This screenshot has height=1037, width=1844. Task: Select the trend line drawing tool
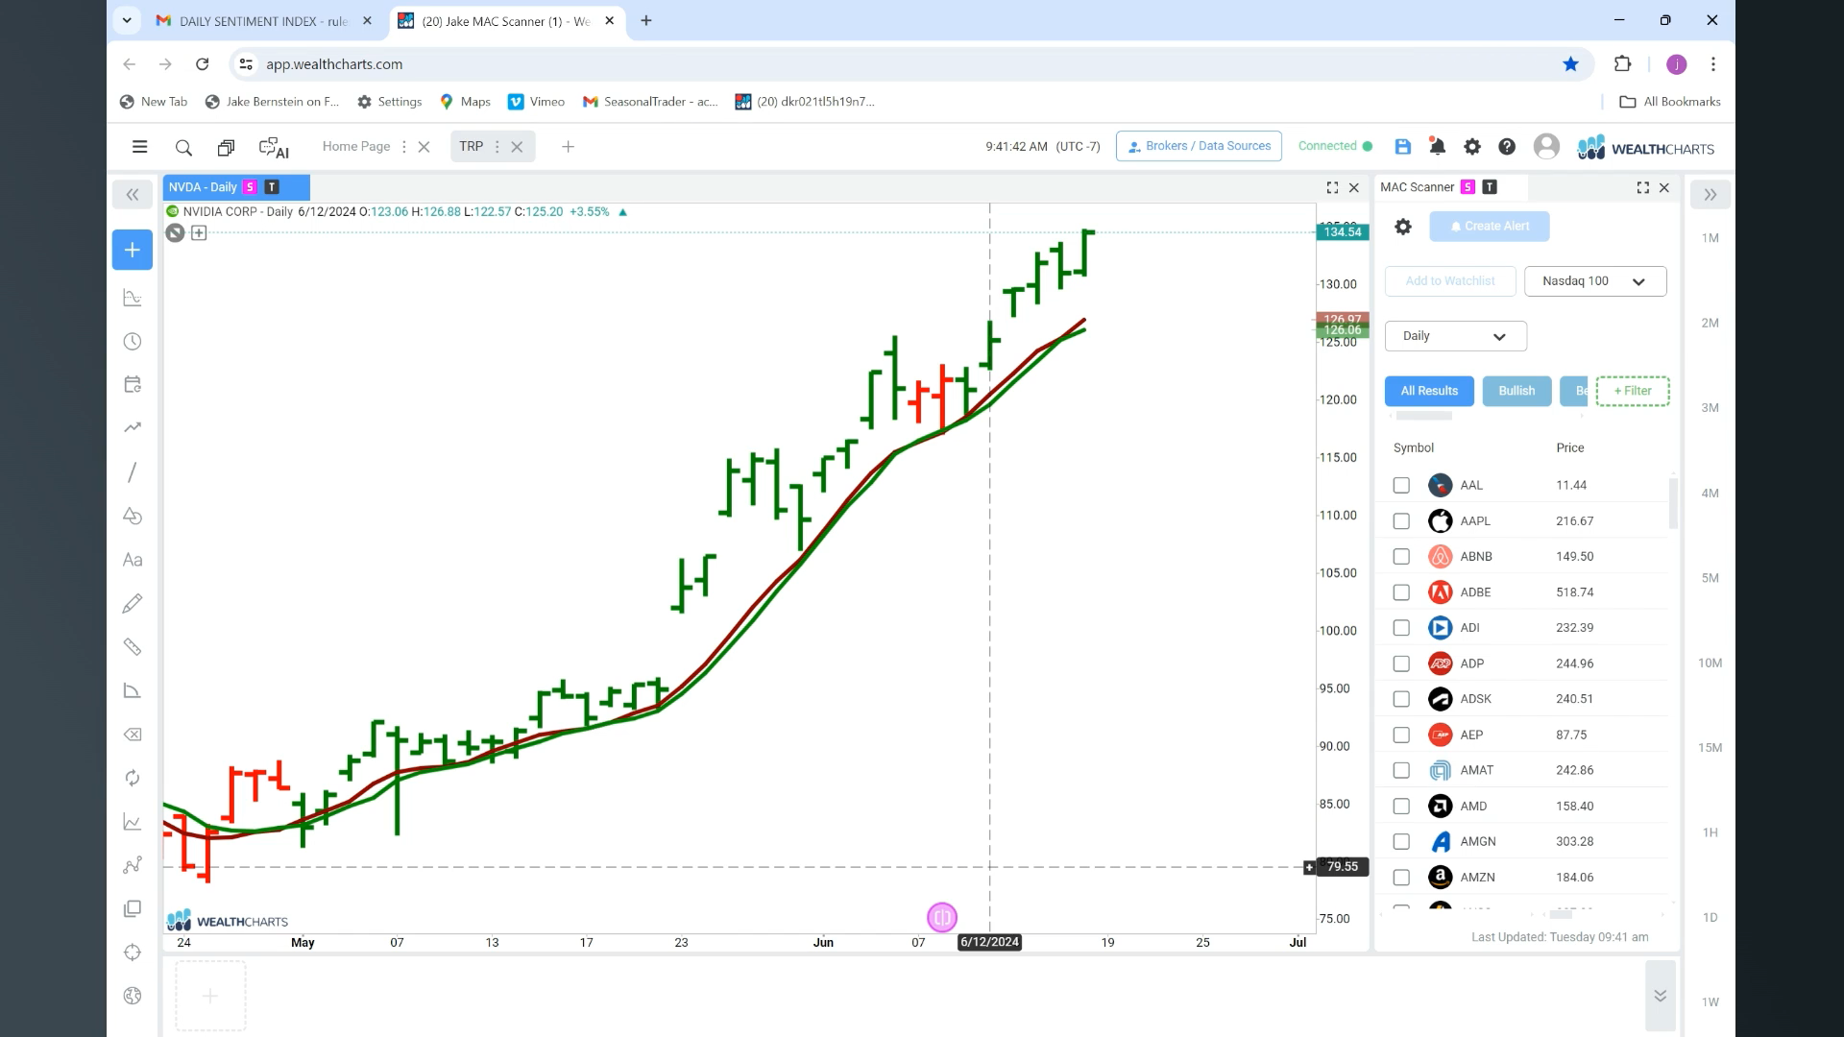pyautogui.click(x=133, y=472)
